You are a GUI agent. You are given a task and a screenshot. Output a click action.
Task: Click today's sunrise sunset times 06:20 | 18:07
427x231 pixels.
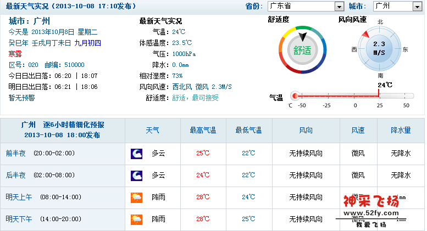click(76, 76)
